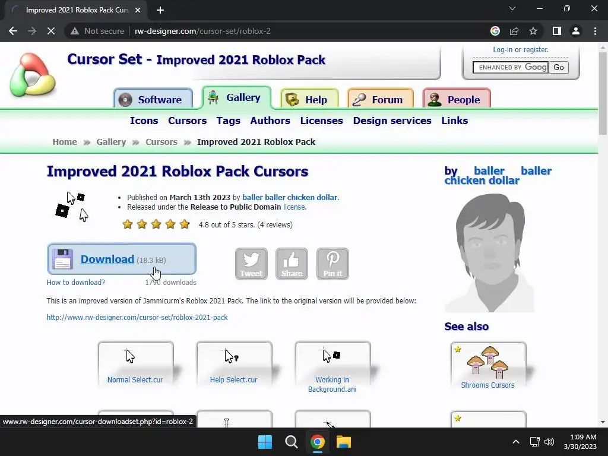The width and height of the screenshot is (608, 456).
Task: Click the floppy disk download icon
Action: (62, 259)
